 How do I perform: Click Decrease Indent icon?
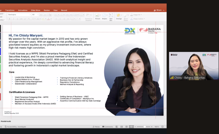click(67, 15)
